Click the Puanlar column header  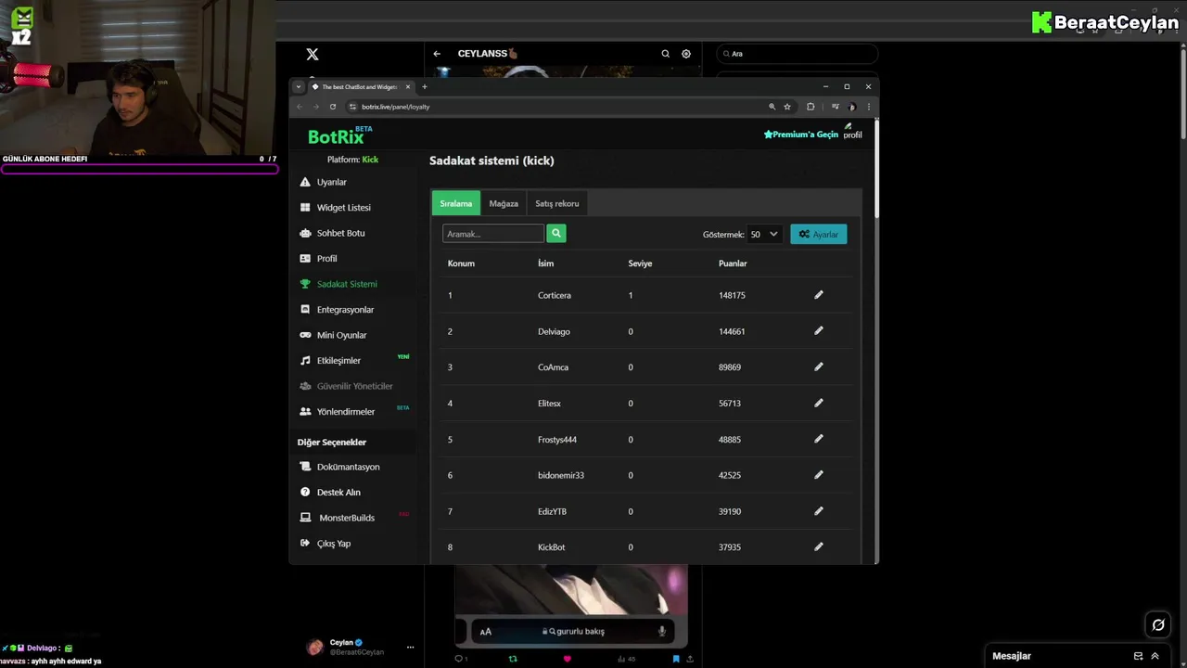(x=733, y=263)
